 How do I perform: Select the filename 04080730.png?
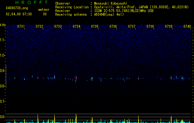pyautogui.click(x=17, y=8)
